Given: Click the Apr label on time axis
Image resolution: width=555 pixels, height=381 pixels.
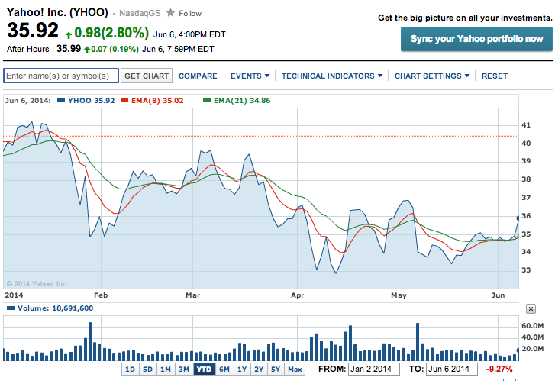Looking at the screenshot, I should [x=297, y=295].
